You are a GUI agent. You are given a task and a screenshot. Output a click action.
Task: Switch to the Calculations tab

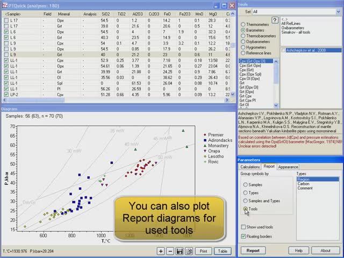(x=250, y=167)
